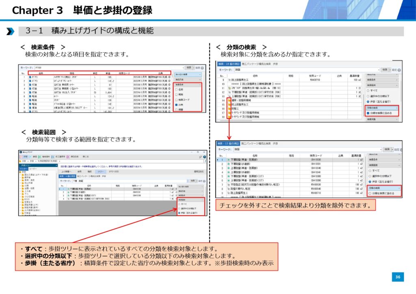The image size is (416, 294).
Task: Click the folder icon on row 16 路盤工
Action: tap(230, 108)
